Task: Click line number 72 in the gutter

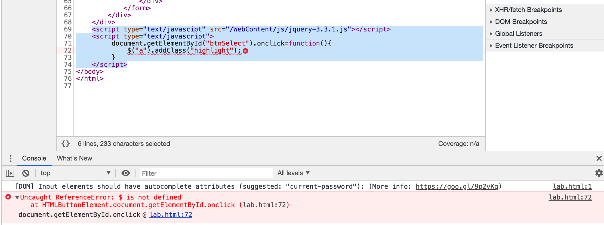Action: [68, 50]
